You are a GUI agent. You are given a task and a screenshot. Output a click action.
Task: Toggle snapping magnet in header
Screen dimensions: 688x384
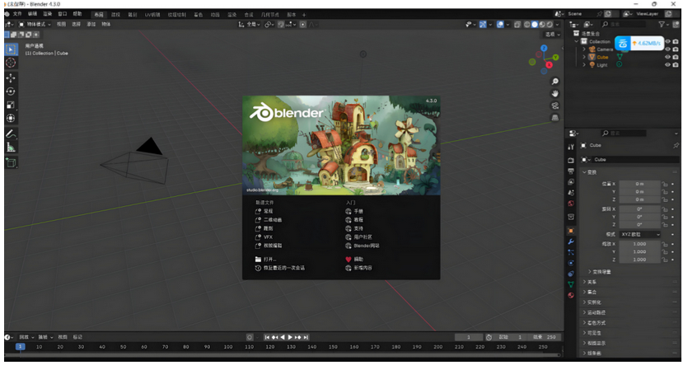pos(281,25)
